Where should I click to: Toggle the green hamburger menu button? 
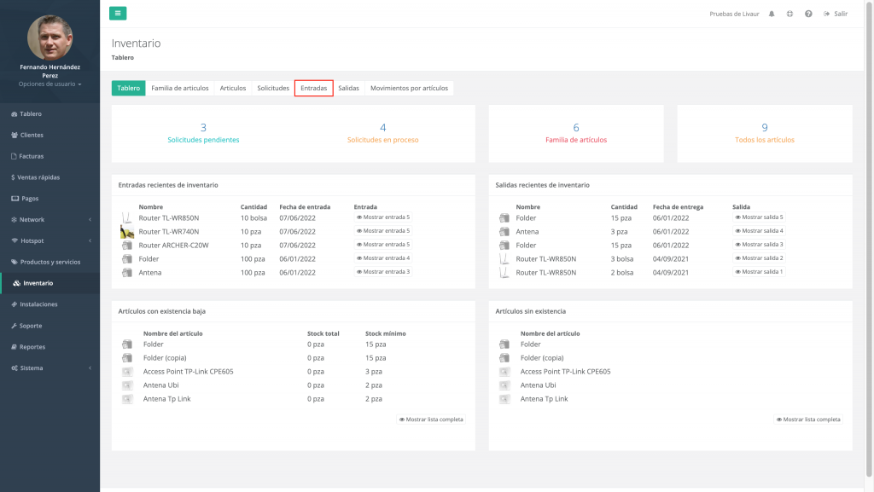pos(118,14)
